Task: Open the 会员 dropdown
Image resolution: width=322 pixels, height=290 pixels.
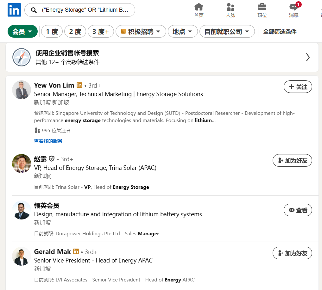Action: pyautogui.click(x=22, y=31)
